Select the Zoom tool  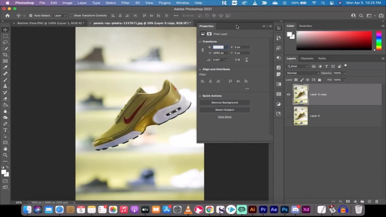point(5,155)
